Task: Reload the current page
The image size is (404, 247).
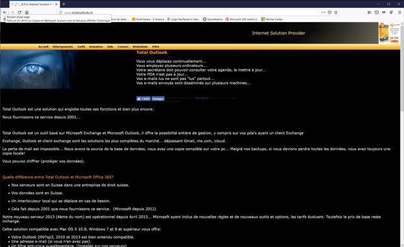Action: pyautogui.click(x=19, y=12)
